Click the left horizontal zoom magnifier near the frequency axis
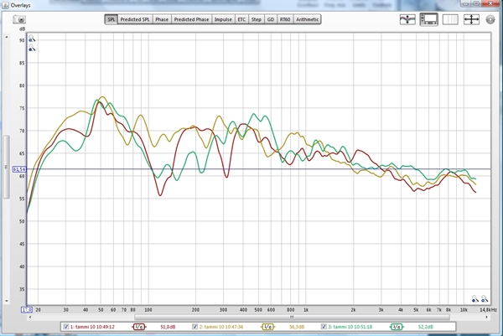 (475, 299)
